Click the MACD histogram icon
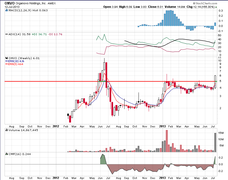Image resolution: width=228 pixels, height=180 pixels. coord(6,10)
